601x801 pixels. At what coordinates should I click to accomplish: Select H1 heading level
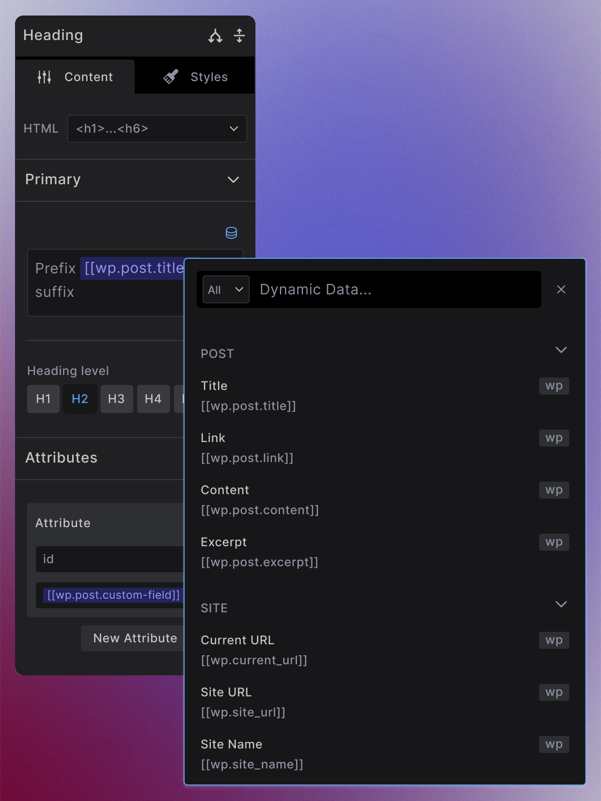[x=43, y=399]
